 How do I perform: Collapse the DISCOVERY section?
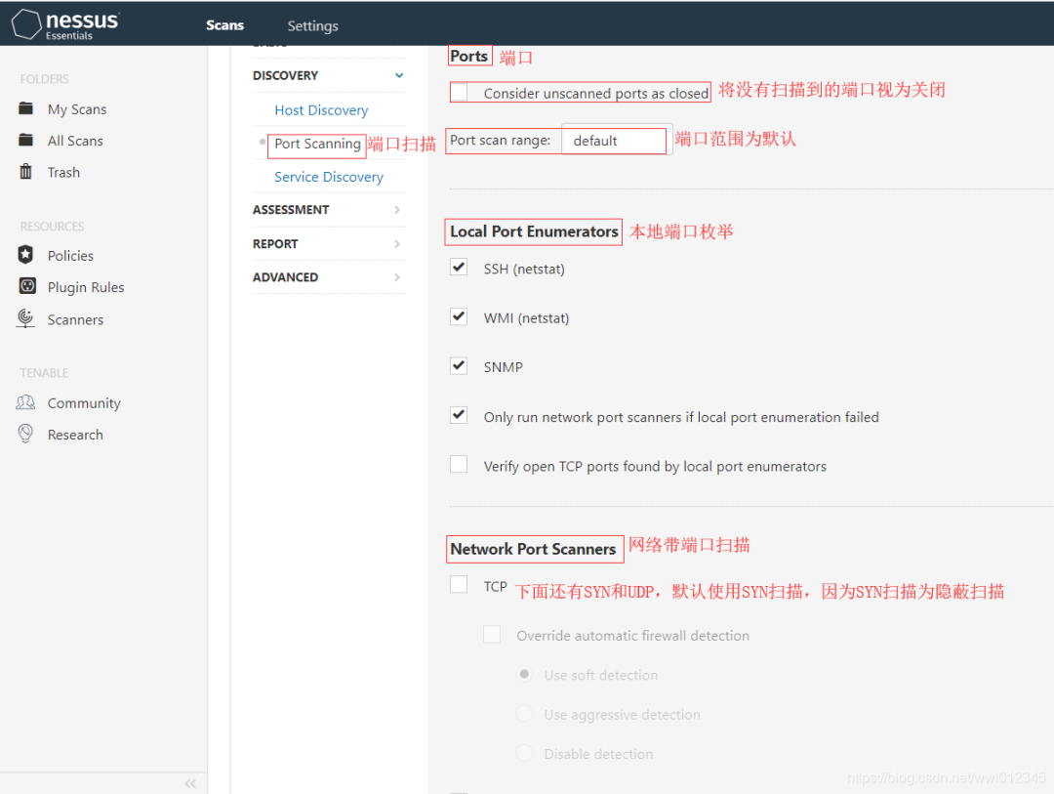(x=329, y=75)
